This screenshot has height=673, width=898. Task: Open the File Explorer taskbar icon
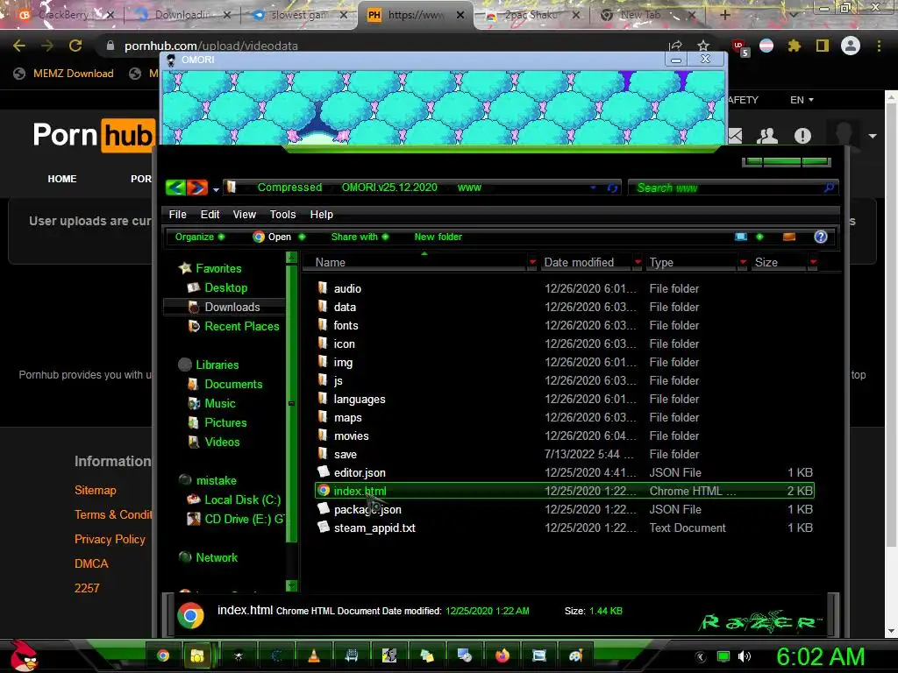point(197,655)
